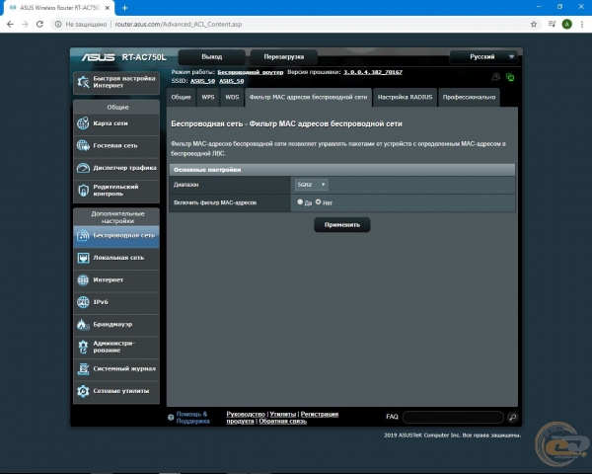Open Сетевые утилиты network tools icon
The height and width of the screenshot is (474, 592).
(83, 391)
